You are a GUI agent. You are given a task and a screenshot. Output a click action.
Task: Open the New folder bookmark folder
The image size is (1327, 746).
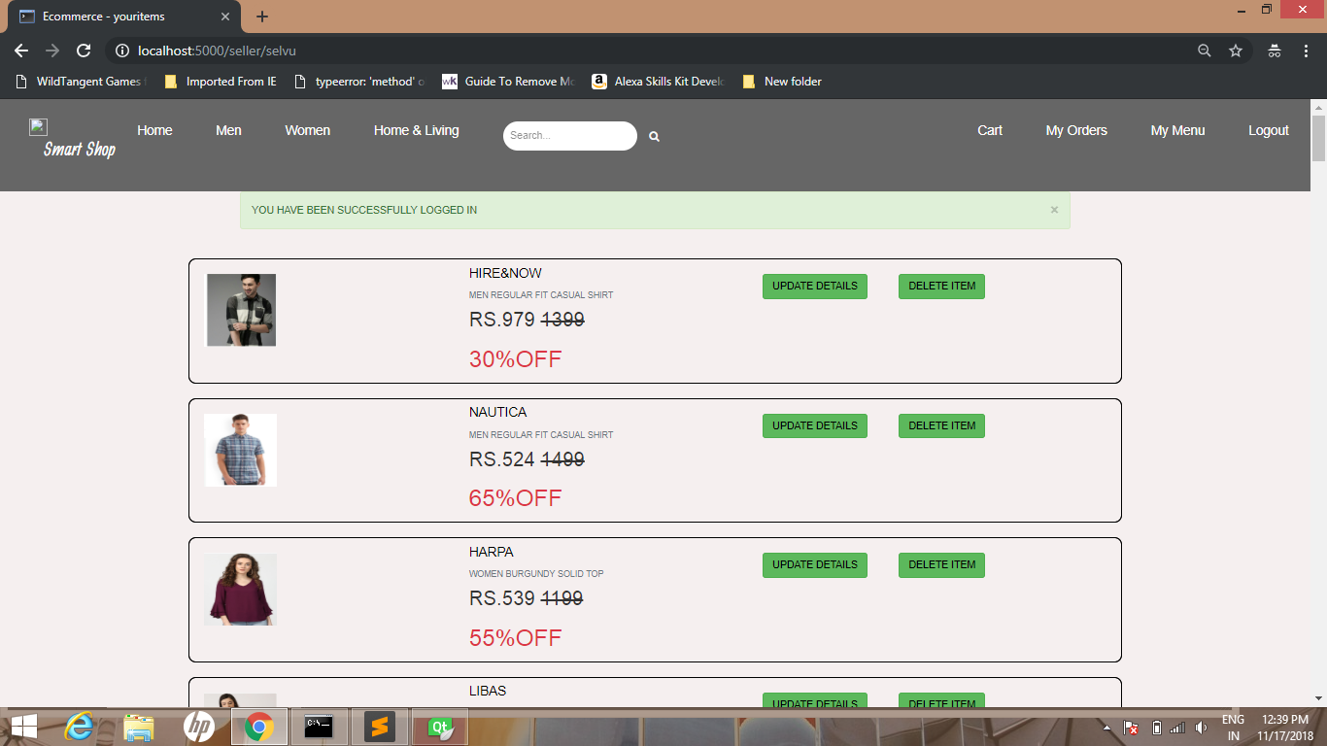point(782,82)
